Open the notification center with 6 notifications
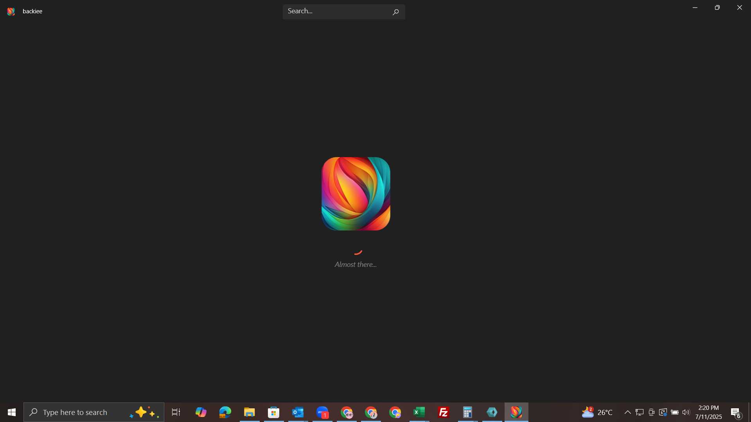Viewport: 751px width, 422px height. pos(737,412)
